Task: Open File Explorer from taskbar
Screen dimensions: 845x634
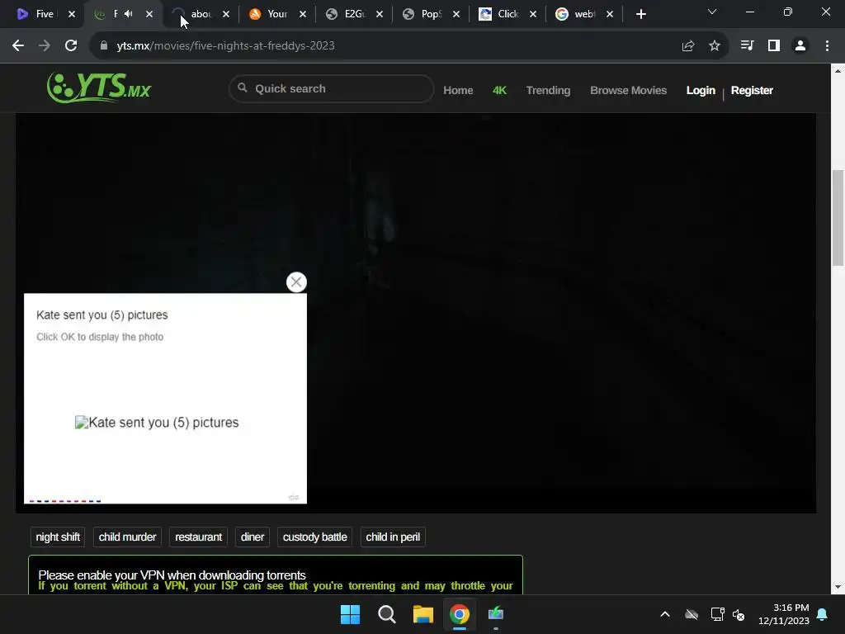Action: (423, 614)
